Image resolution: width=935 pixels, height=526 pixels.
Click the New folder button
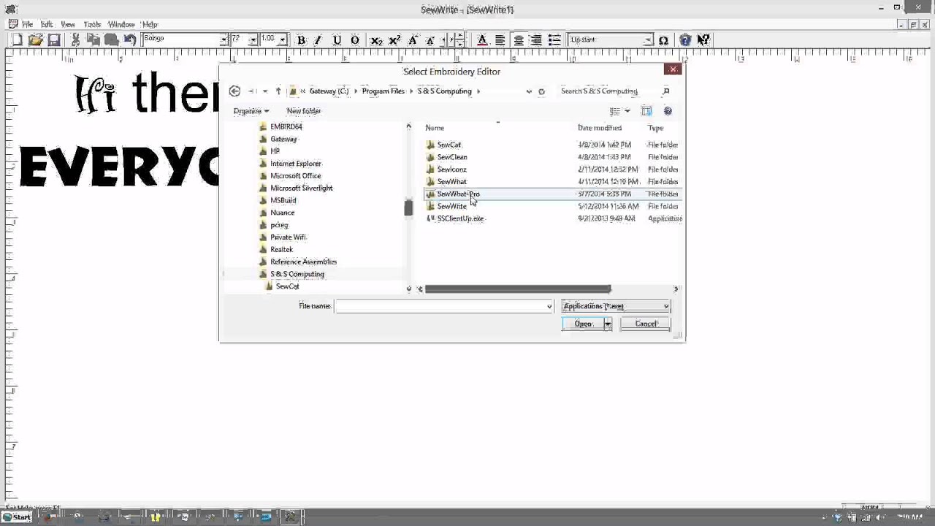(303, 111)
